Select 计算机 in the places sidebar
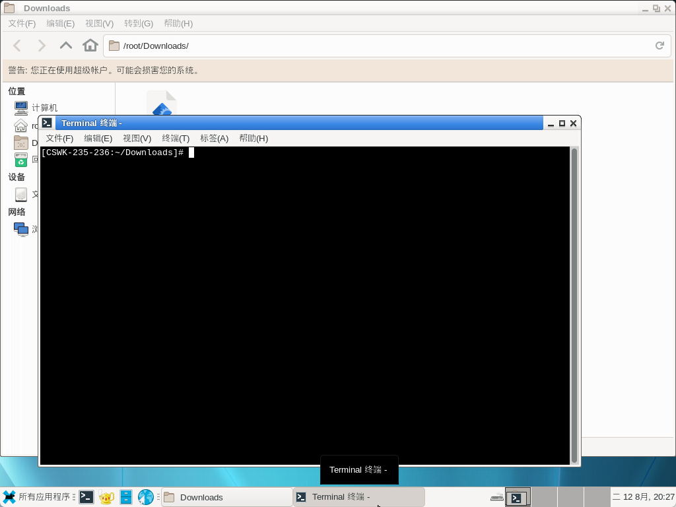Screen dimensions: 676x507 coord(44,108)
